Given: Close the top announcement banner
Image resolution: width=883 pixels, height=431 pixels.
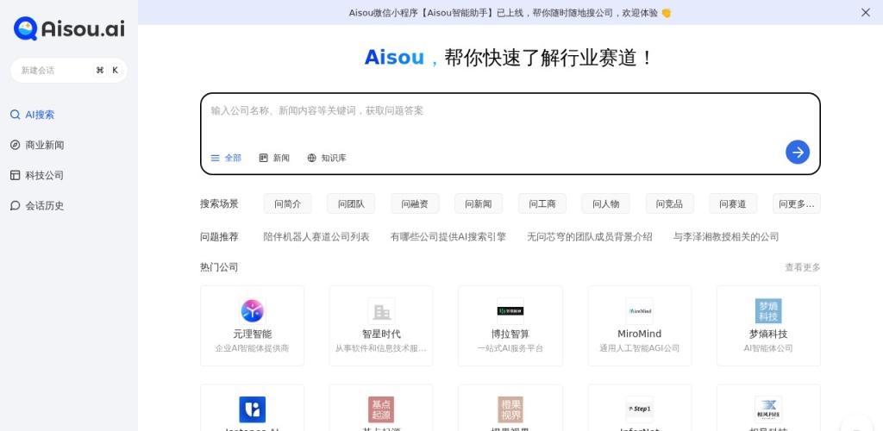Looking at the screenshot, I should (x=865, y=12).
